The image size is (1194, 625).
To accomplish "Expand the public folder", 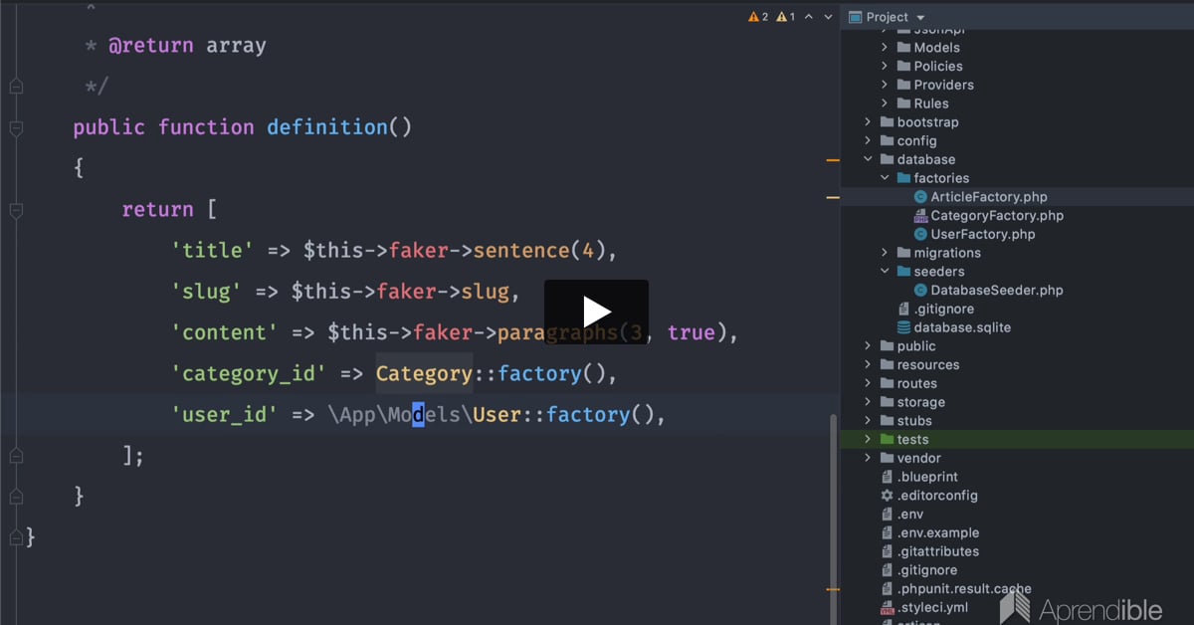I will pos(868,346).
